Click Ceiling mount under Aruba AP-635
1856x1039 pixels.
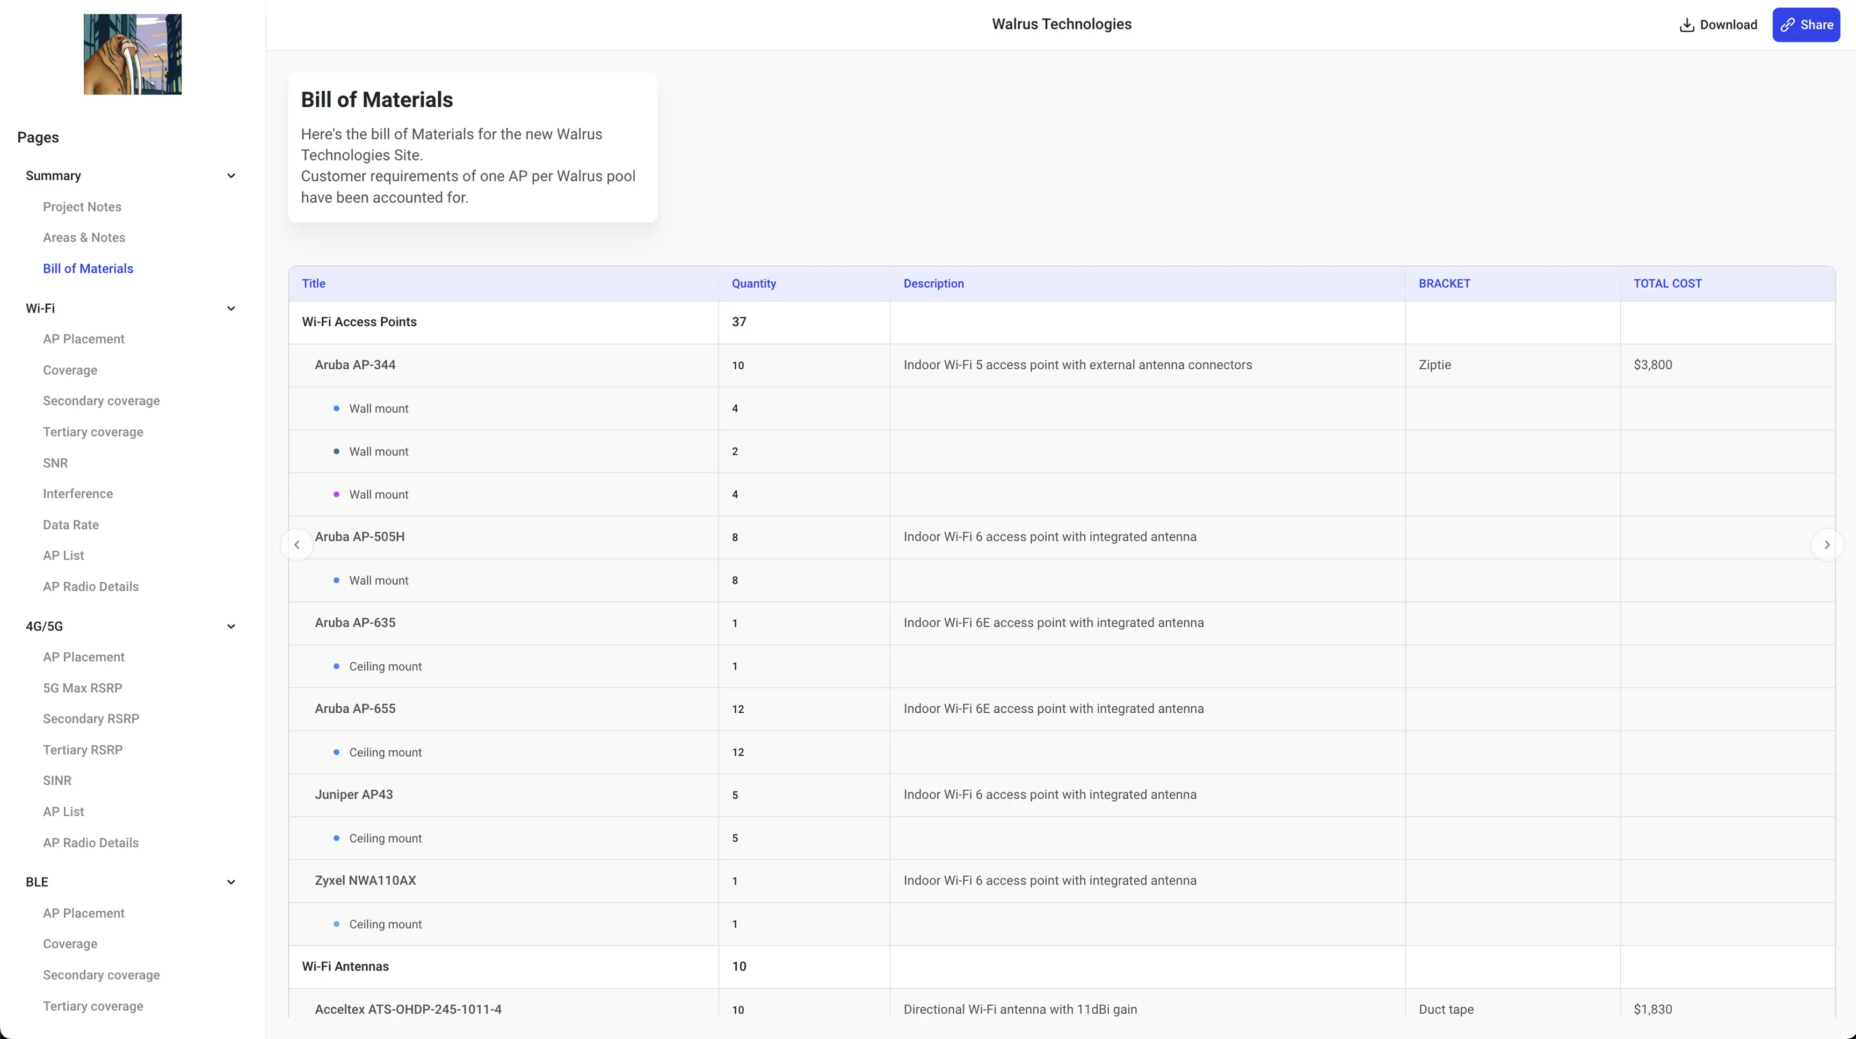386,667
